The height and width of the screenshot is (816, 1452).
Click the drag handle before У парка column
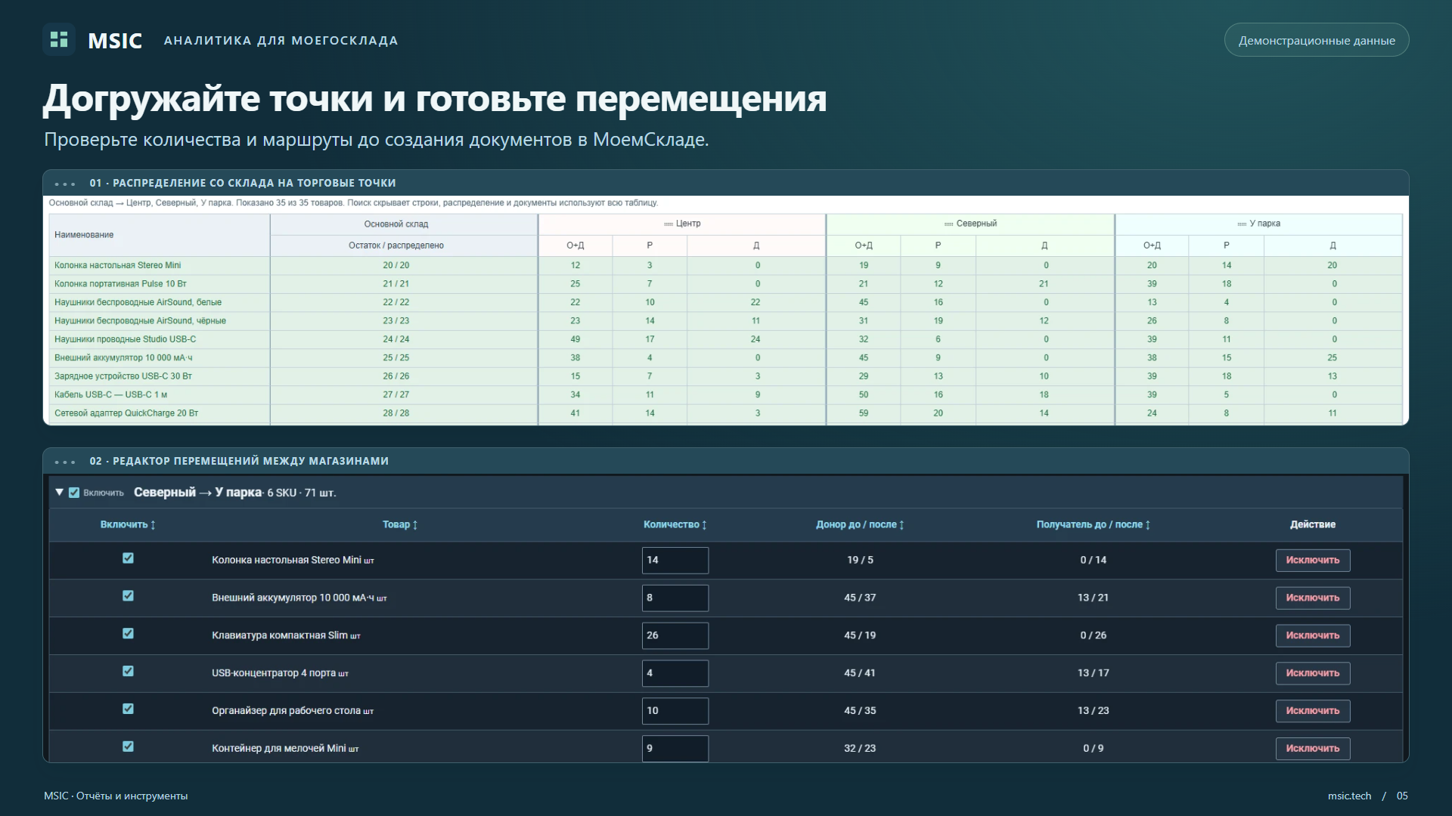pos(1242,224)
